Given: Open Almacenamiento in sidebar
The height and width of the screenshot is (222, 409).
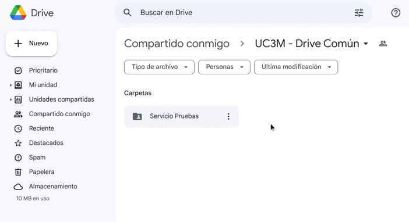Looking at the screenshot, I should 53,187.
